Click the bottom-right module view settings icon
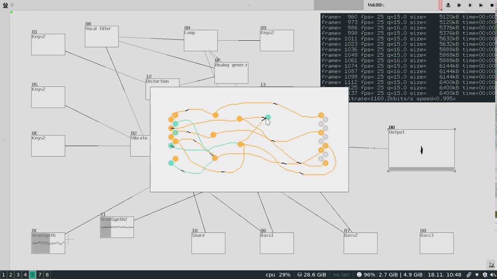Viewport: 497px width, 279px height. click(491, 265)
